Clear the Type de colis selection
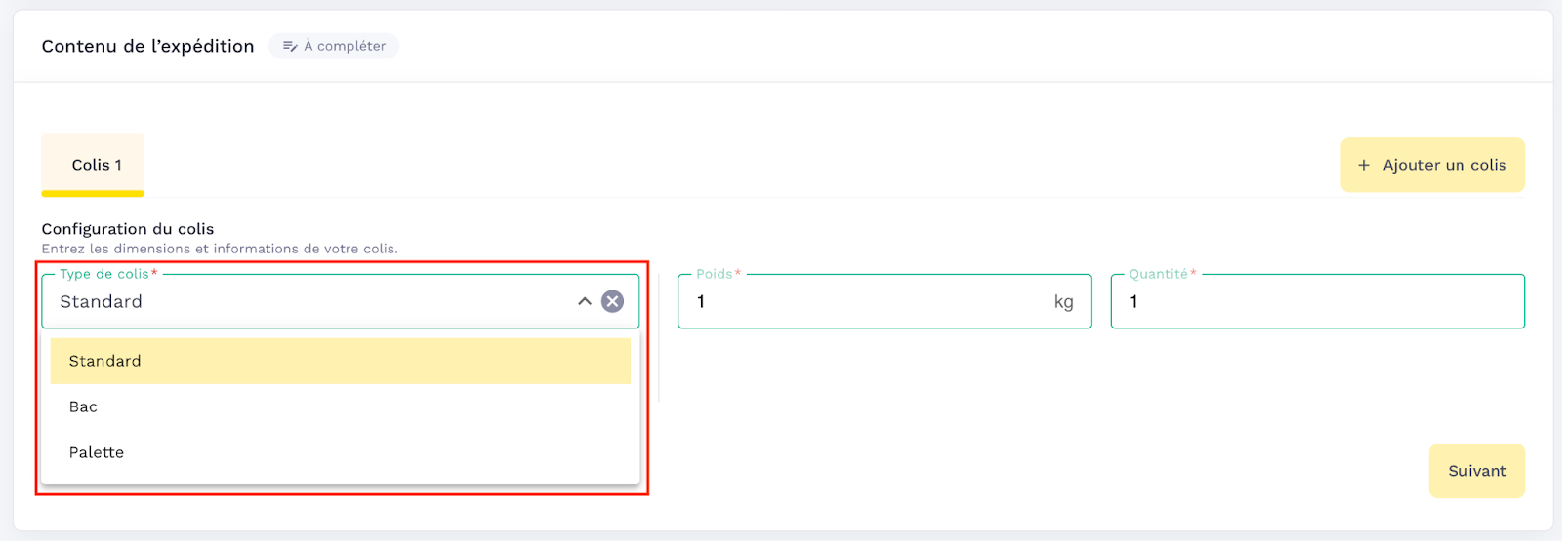This screenshot has height=541, width=1562. (612, 301)
